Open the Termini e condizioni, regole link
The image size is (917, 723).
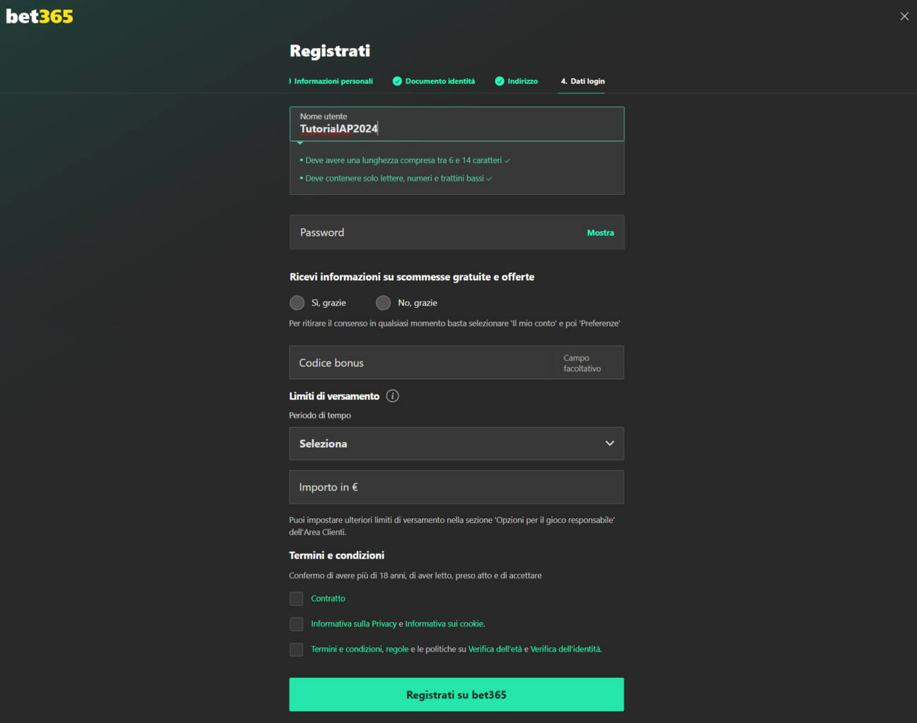360,650
